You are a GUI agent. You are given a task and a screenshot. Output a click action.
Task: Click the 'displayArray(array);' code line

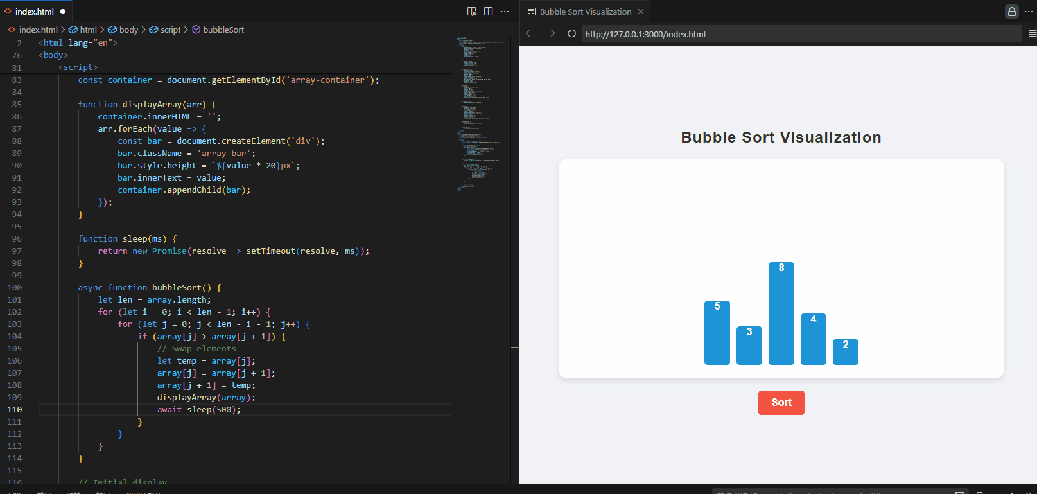point(206,398)
